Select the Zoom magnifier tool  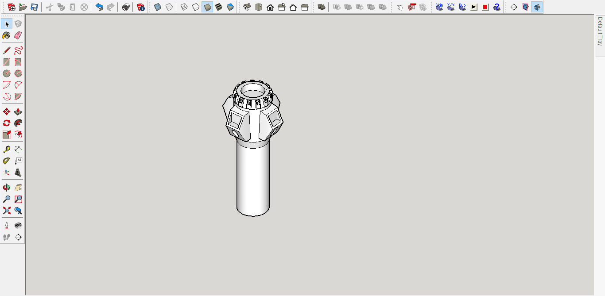click(x=7, y=199)
